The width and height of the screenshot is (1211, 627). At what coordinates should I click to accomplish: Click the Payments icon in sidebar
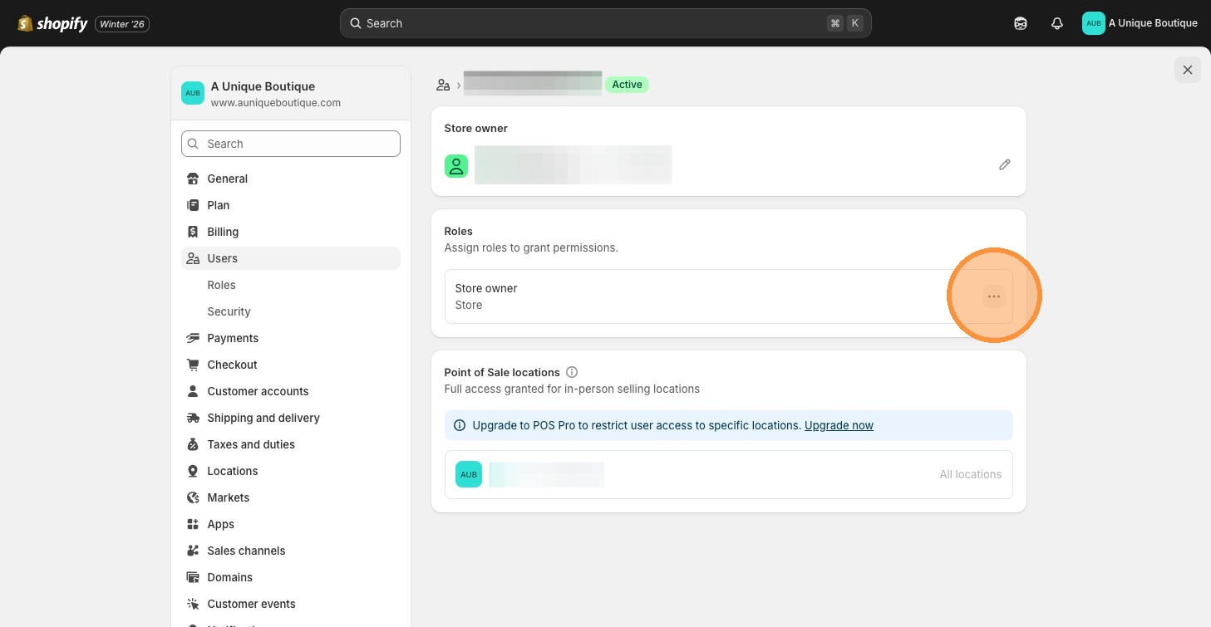193,338
